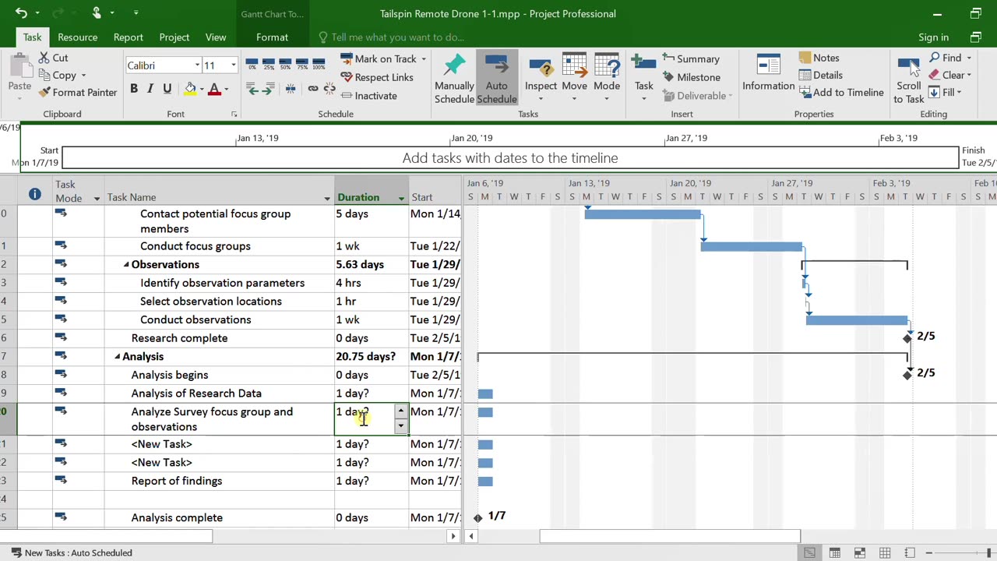Click Scroll to Task
This screenshot has width=997, height=561.
(x=908, y=79)
